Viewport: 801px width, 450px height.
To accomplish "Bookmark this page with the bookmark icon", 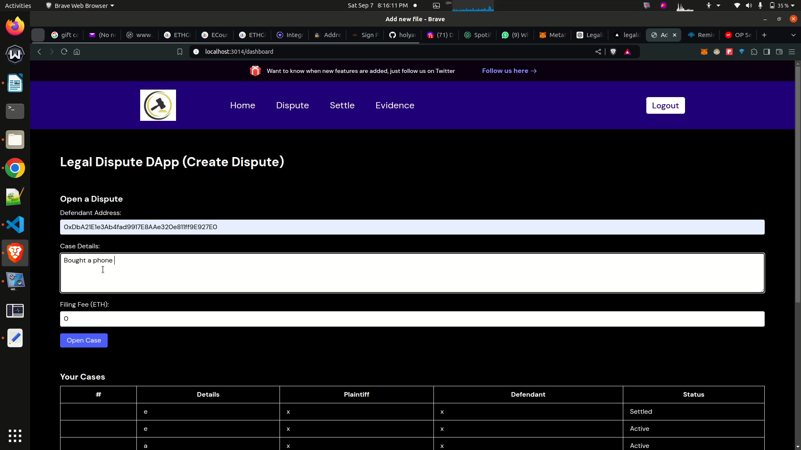I will tap(180, 52).
